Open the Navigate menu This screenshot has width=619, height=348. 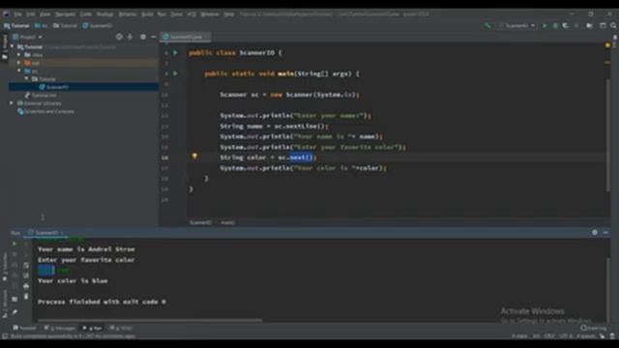tap(65, 14)
